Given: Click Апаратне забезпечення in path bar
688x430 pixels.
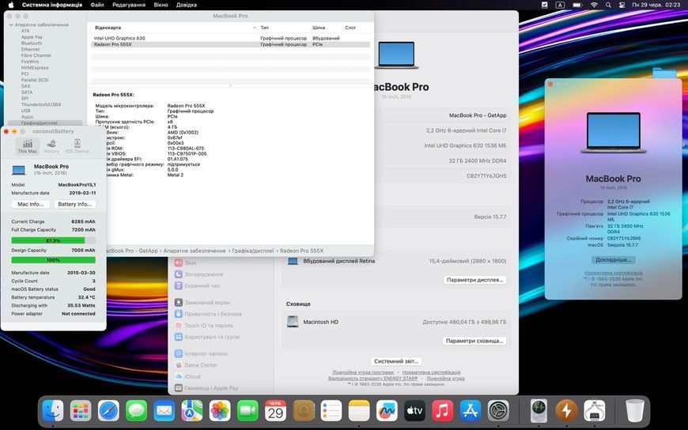Looking at the screenshot, I should pyautogui.click(x=195, y=251).
